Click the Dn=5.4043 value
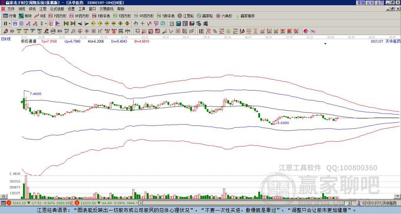The height and width of the screenshot is (214, 401). [119, 41]
